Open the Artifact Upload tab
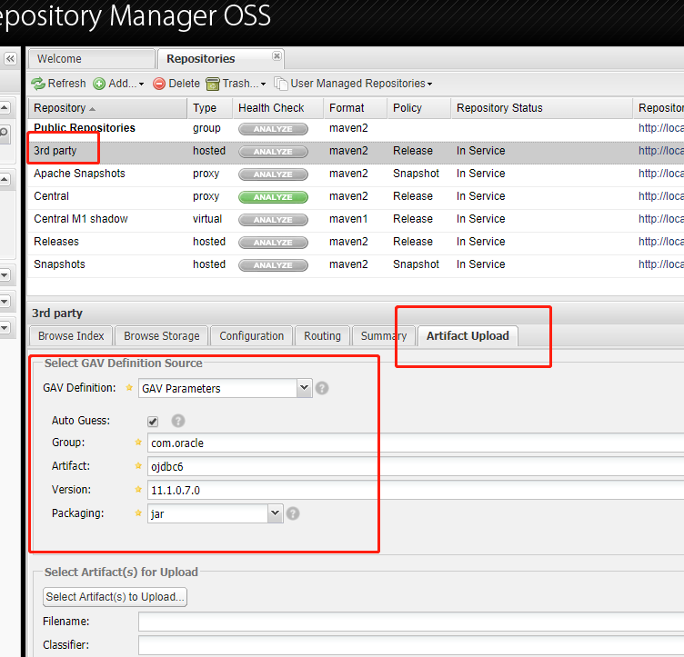684x657 pixels. coord(468,336)
